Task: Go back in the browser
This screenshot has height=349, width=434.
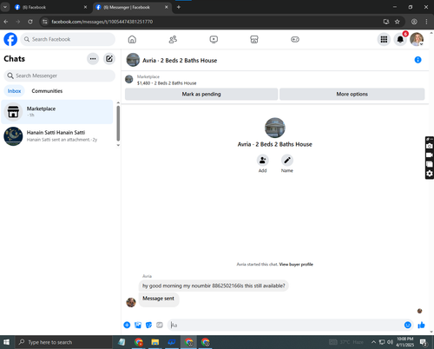Action: pos(6,22)
